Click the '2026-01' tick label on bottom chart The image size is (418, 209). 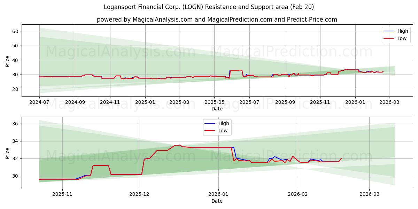(x=218, y=194)
